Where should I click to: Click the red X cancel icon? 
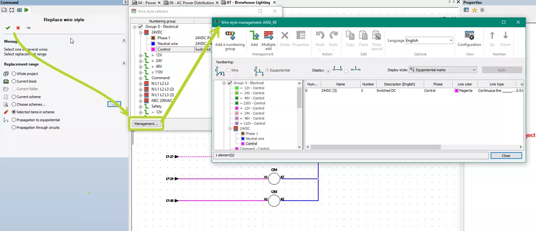pyautogui.click(x=18, y=28)
